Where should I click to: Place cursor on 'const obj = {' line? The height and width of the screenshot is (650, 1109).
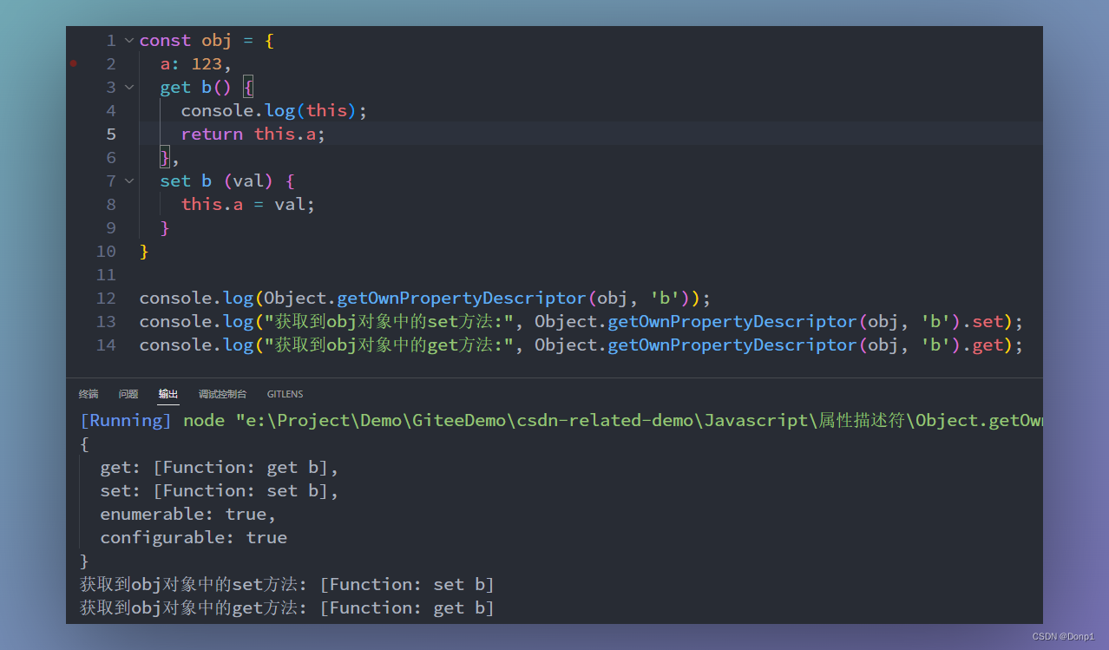(x=207, y=41)
